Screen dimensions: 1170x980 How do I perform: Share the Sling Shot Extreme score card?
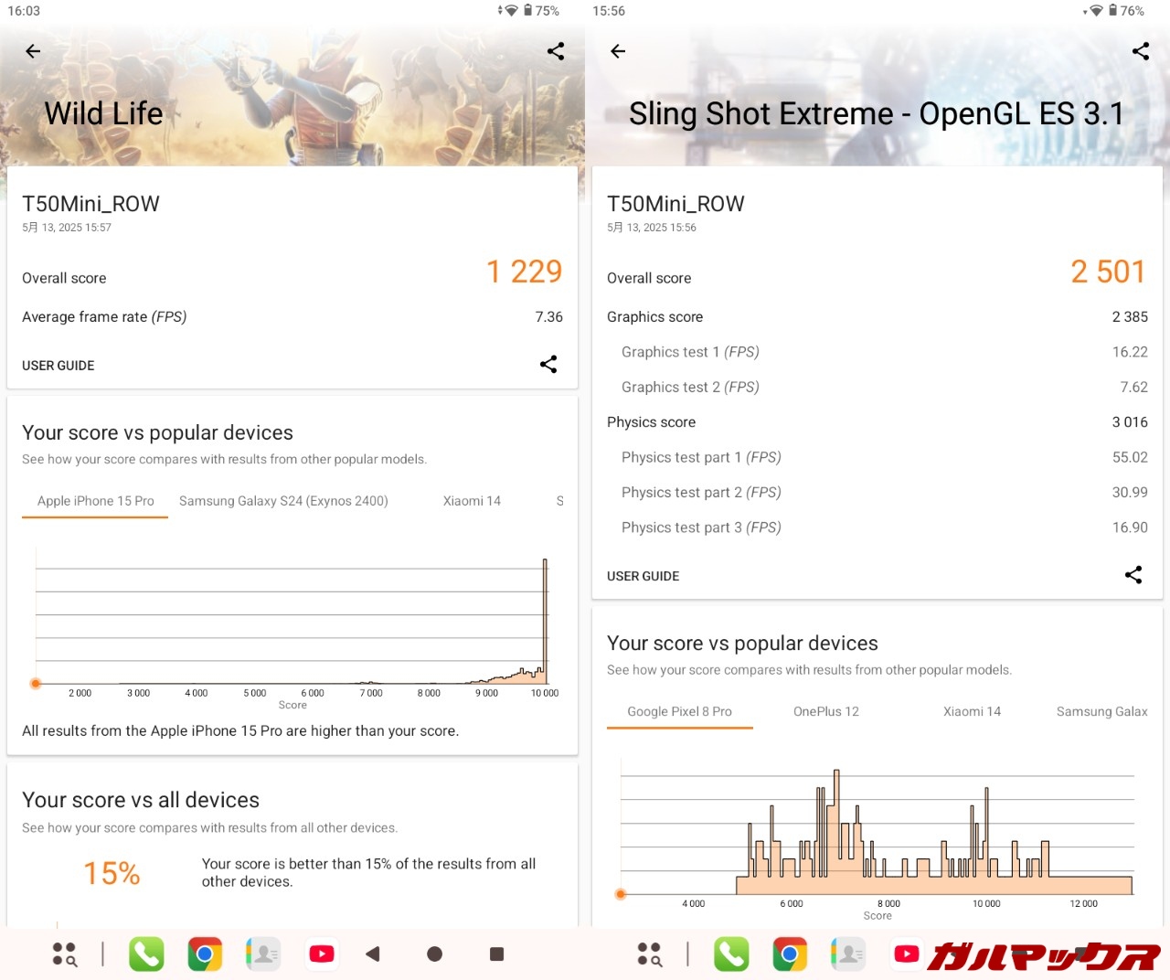tap(1133, 575)
